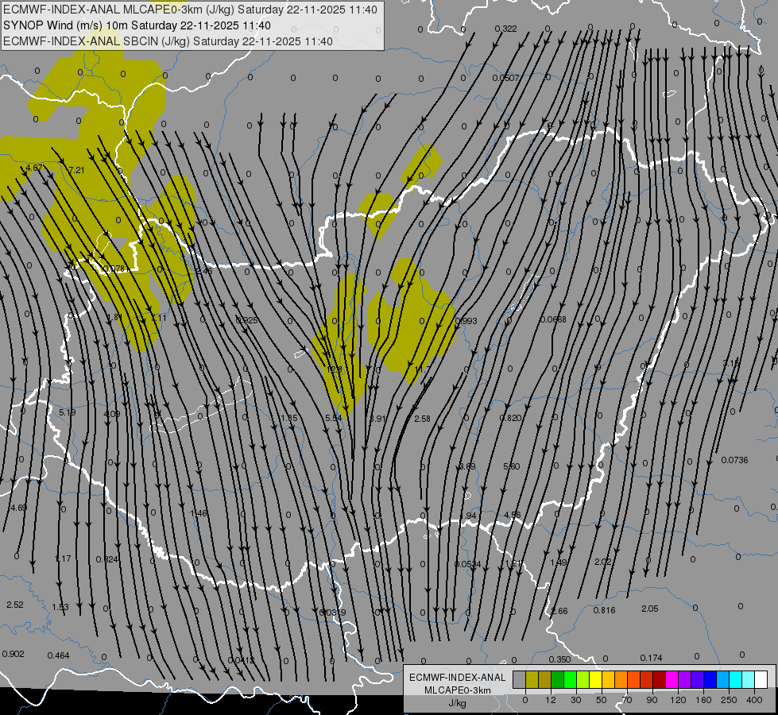
Task: Click the map value 5.19
Action: 67,412
